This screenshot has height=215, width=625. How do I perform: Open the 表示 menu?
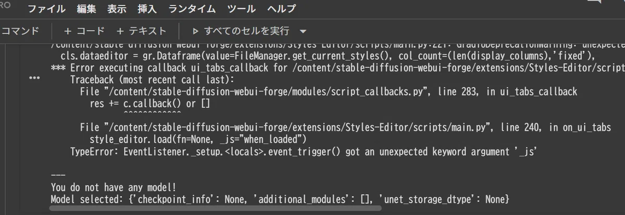(116, 9)
